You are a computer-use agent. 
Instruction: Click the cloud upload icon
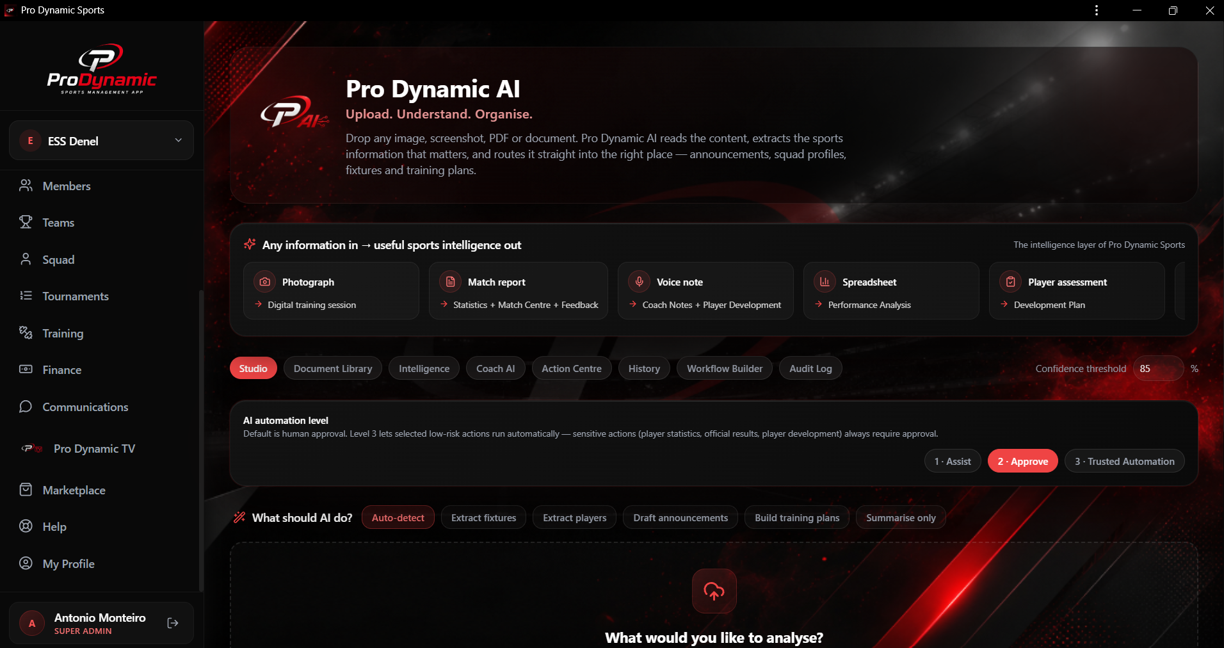tap(714, 591)
